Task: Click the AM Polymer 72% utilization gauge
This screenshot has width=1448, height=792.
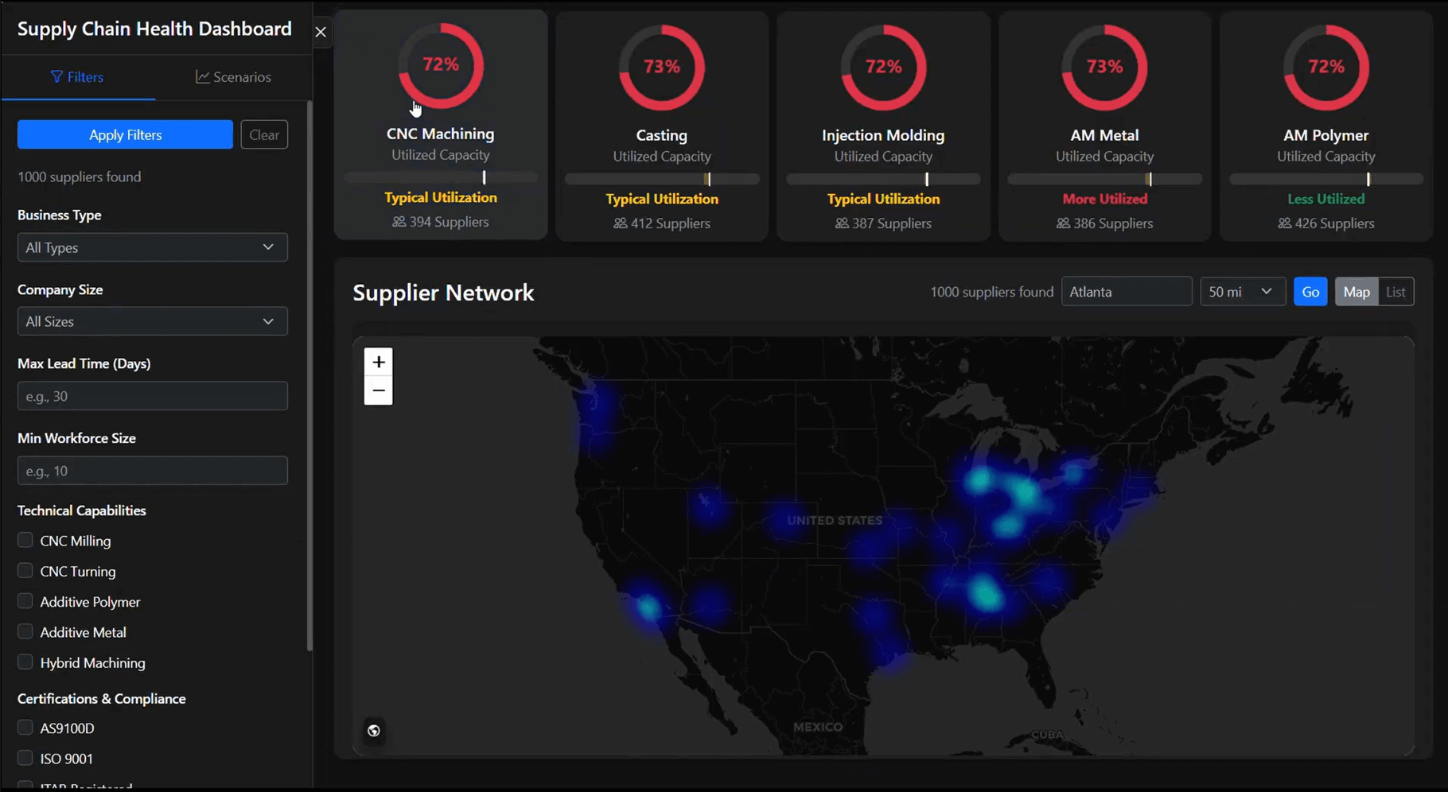Action: click(x=1325, y=67)
